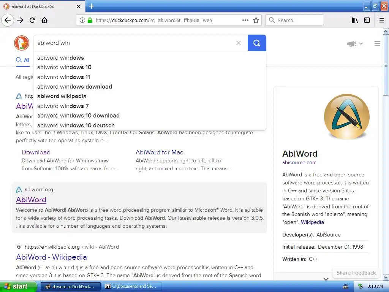
Task: Click page scrollbar down arrow
Action: tap(386, 277)
